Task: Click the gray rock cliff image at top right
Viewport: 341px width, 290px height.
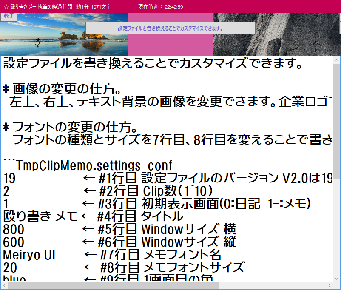Action: pos(276,34)
